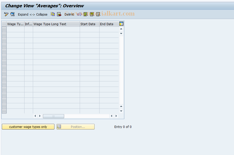Click leftmost left arrow of horizontal scrollbar
234x155 pixels.
click(x=35, y=116)
